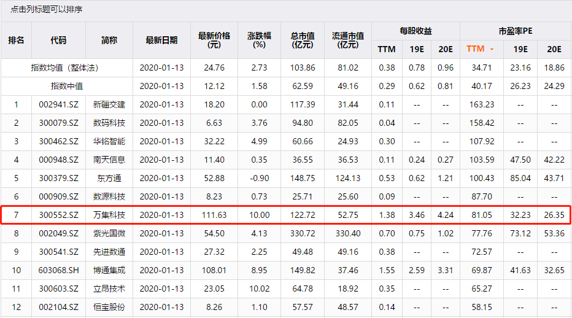This screenshot has width=572, height=318.
Task: Open stock code 300379.SZ
Action: point(58,178)
